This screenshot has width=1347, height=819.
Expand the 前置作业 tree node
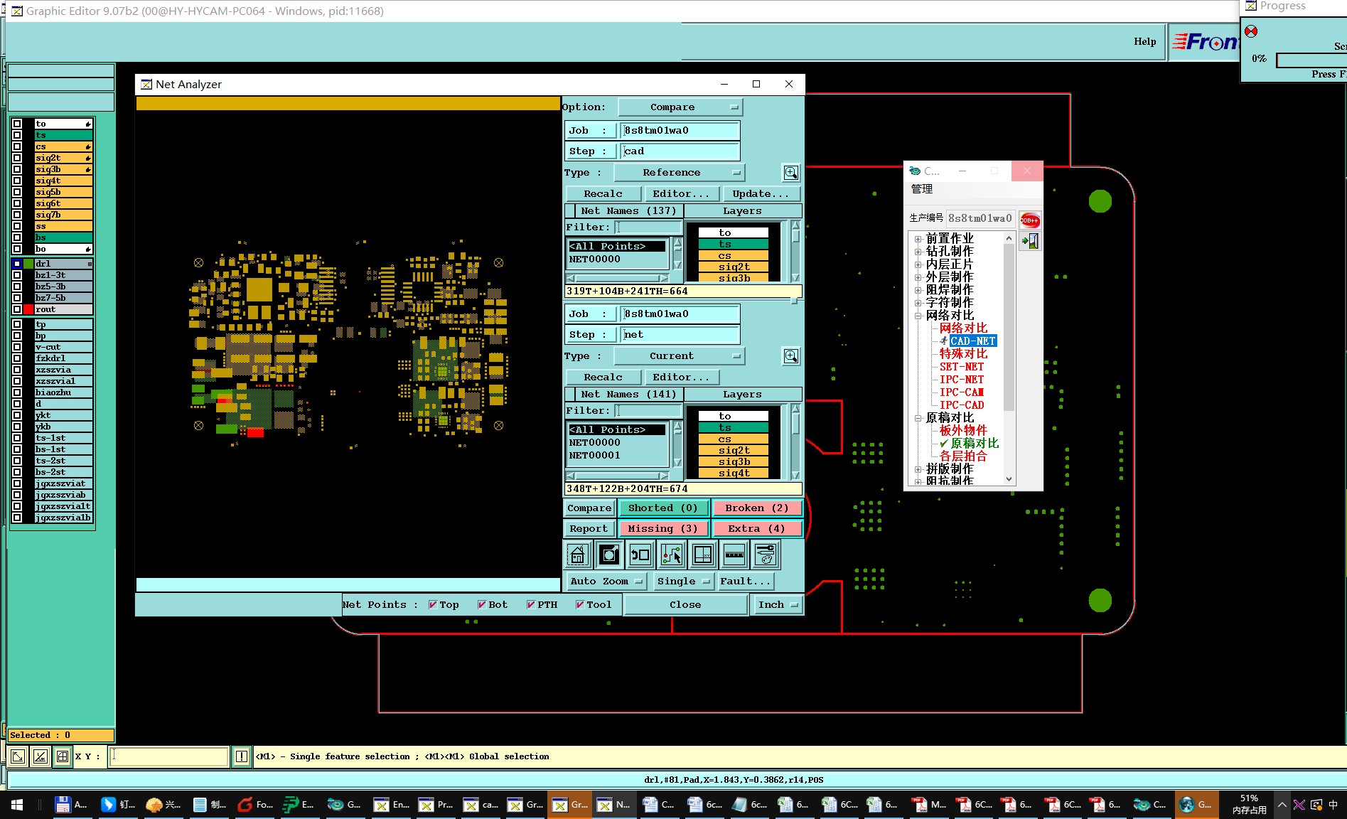click(x=918, y=239)
